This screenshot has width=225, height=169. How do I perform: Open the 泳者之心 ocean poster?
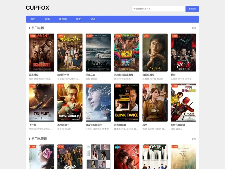(98, 53)
